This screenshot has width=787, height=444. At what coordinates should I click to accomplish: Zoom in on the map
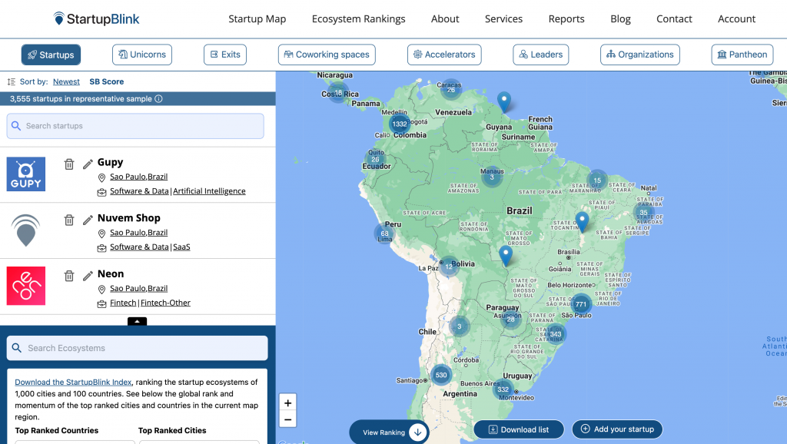[287, 403]
